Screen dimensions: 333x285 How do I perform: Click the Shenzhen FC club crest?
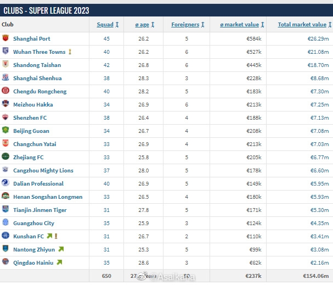(x=5, y=117)
